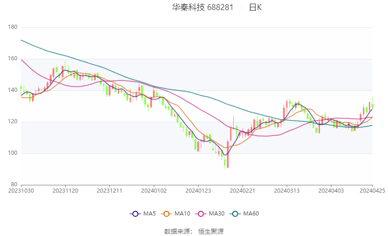Click the MA10 orange legend marker
The width and height of the screenshot is (388, 236).
coord(167,213)
